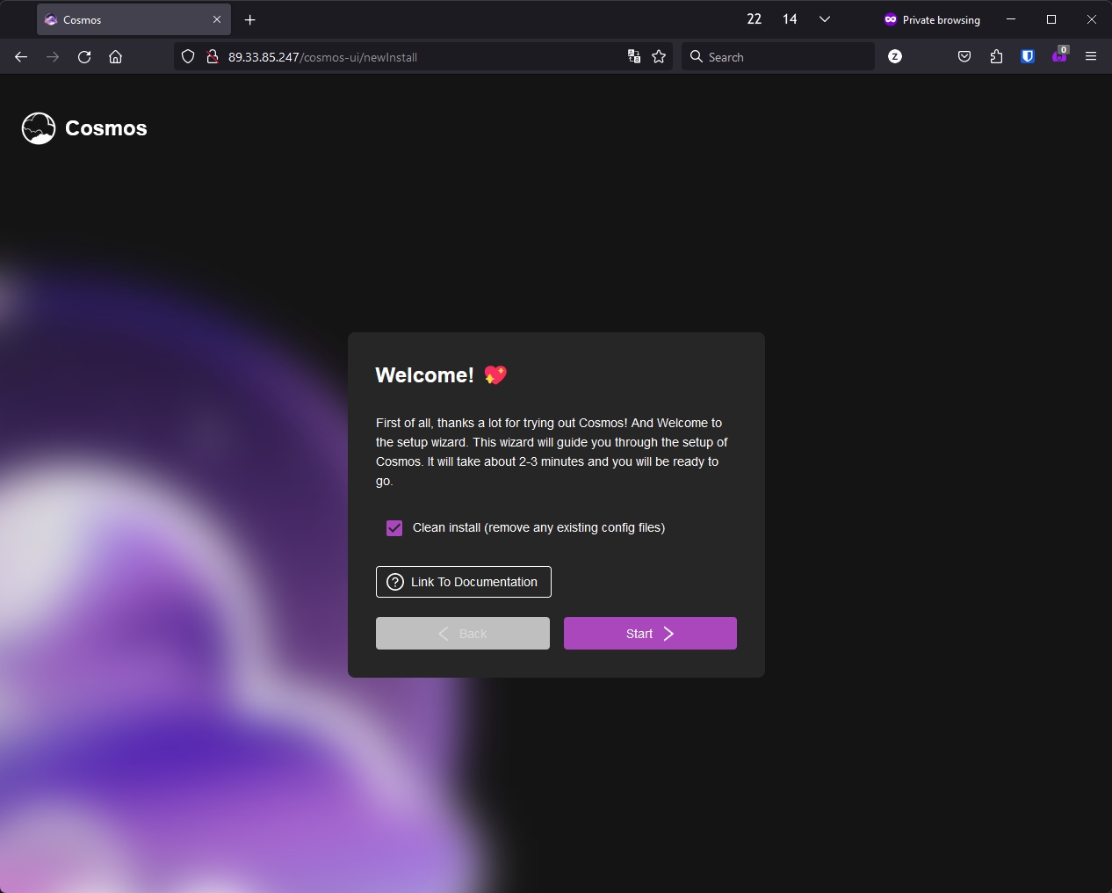
Task: Click the Cosmos header title text
Action: point(106,128)
